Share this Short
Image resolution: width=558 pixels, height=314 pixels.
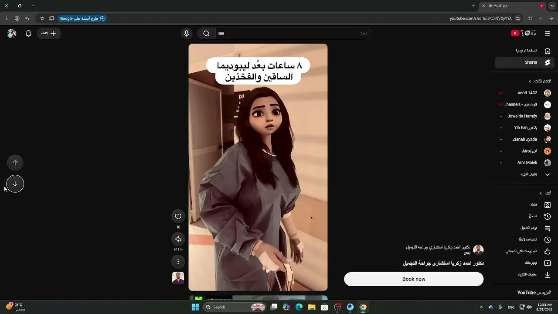[178, 239]
